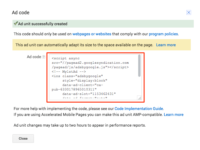Click the 'Ad unit changes may take' notice
Screen dimensions: 200x150
pyautogui.click(x=80, y=125)
